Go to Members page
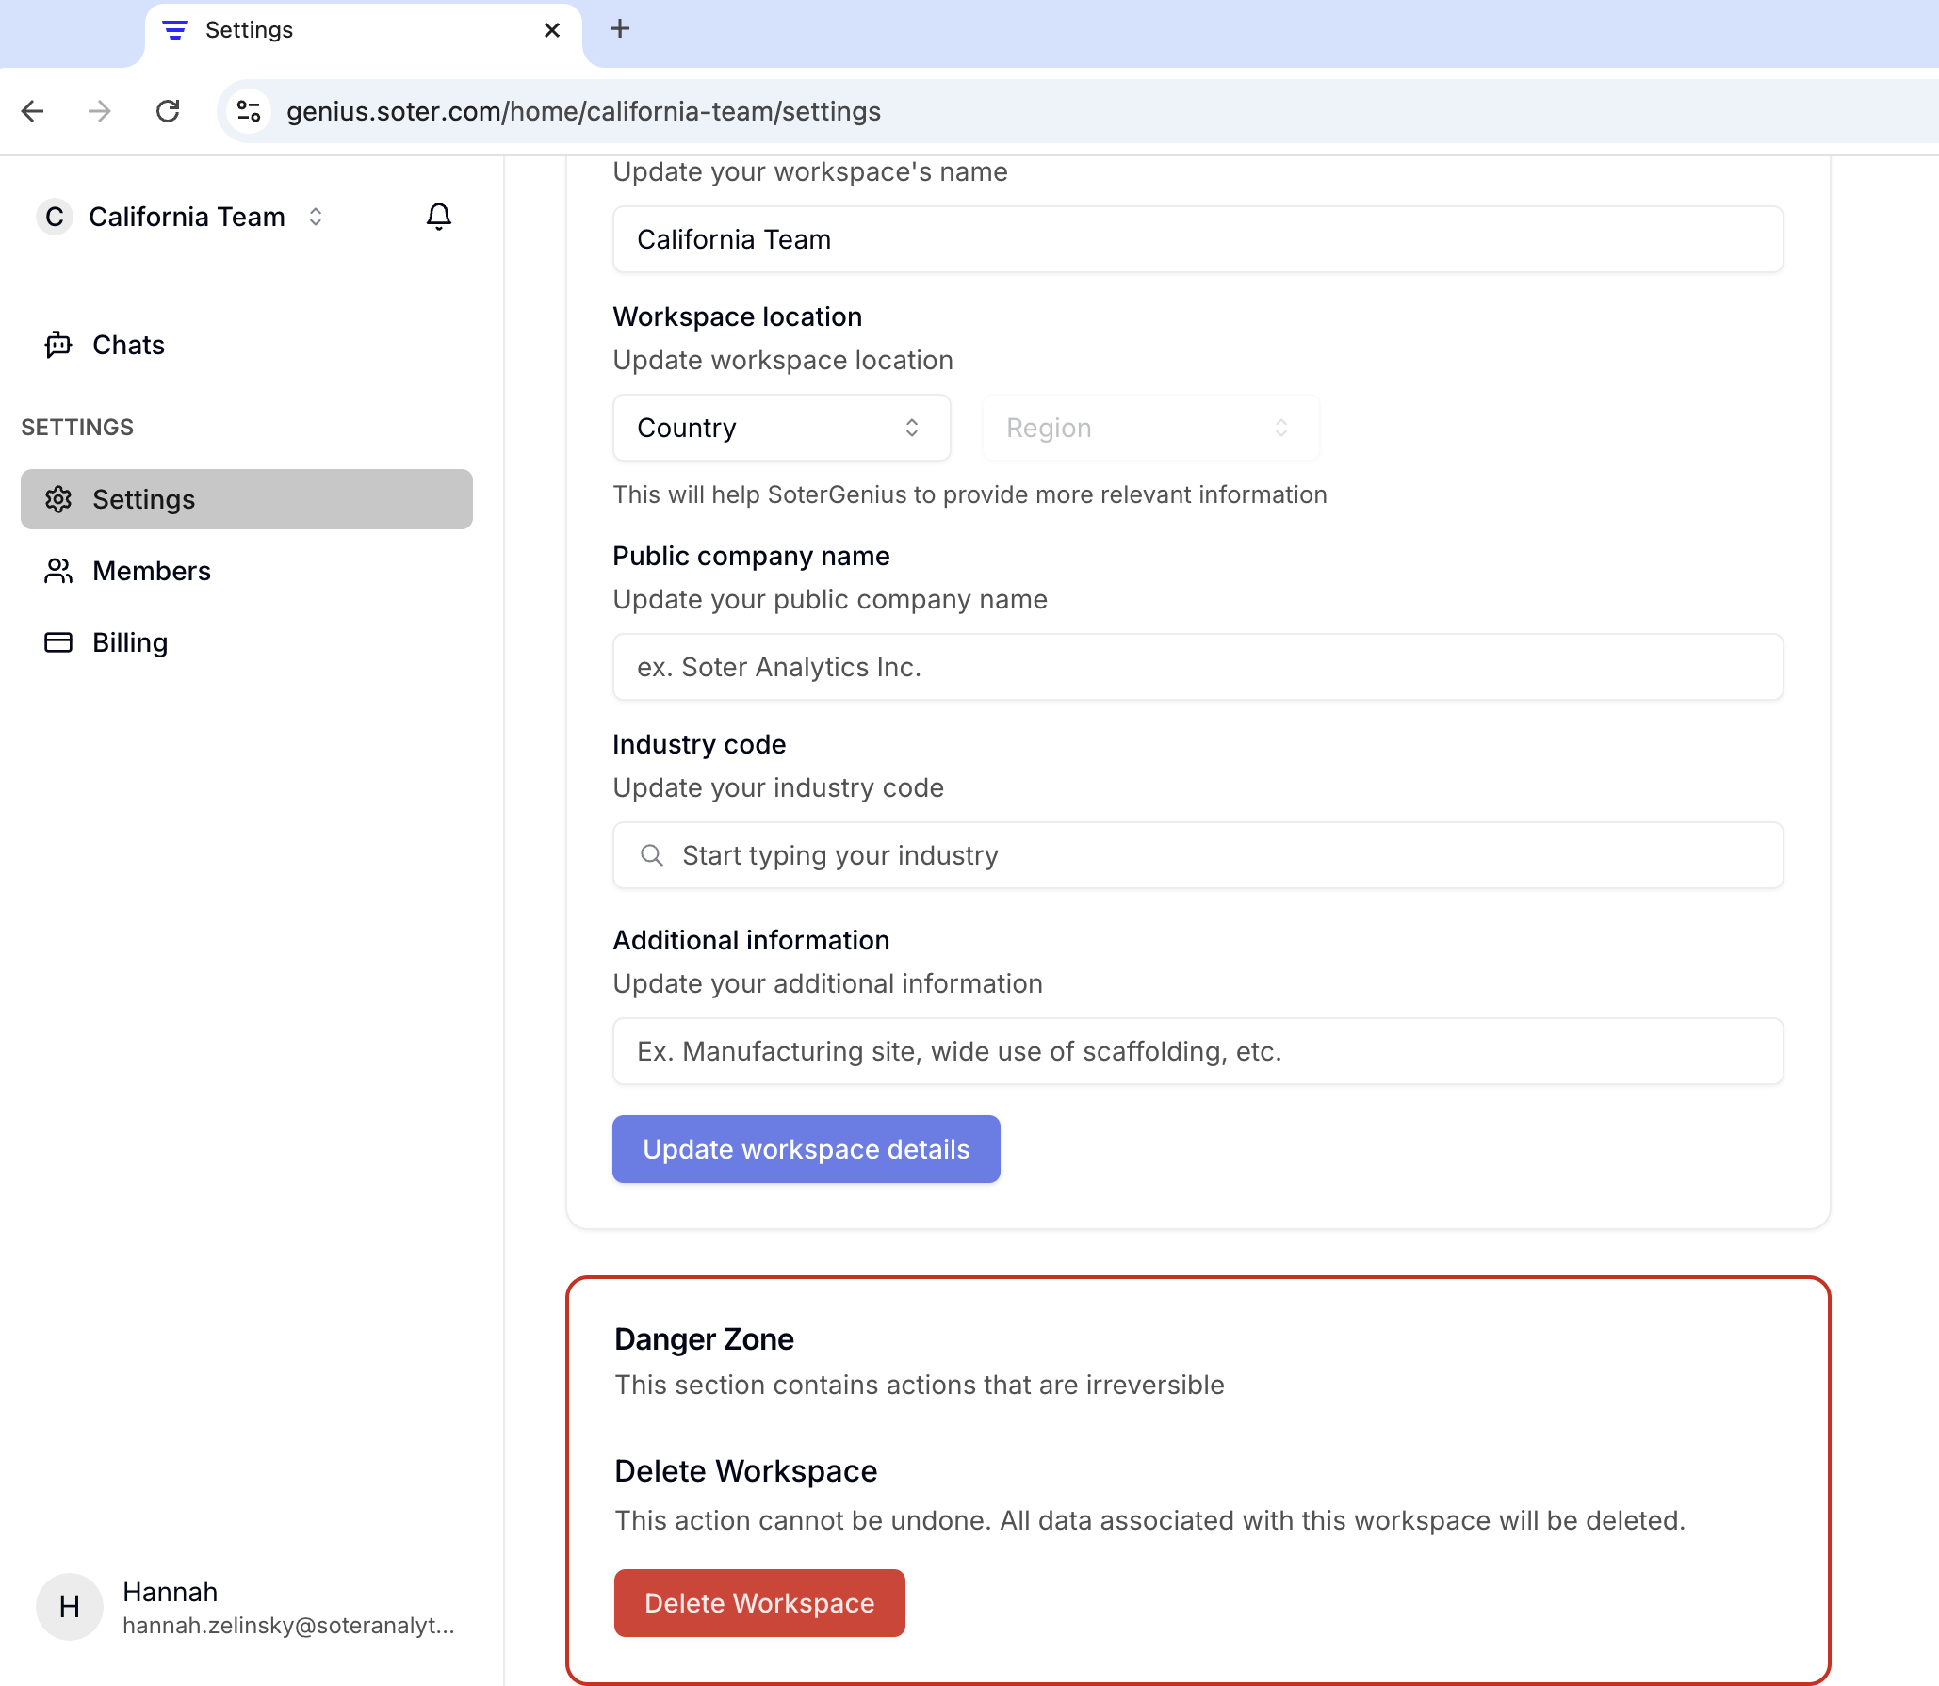1939x1686 pixels. coord(247,571)
